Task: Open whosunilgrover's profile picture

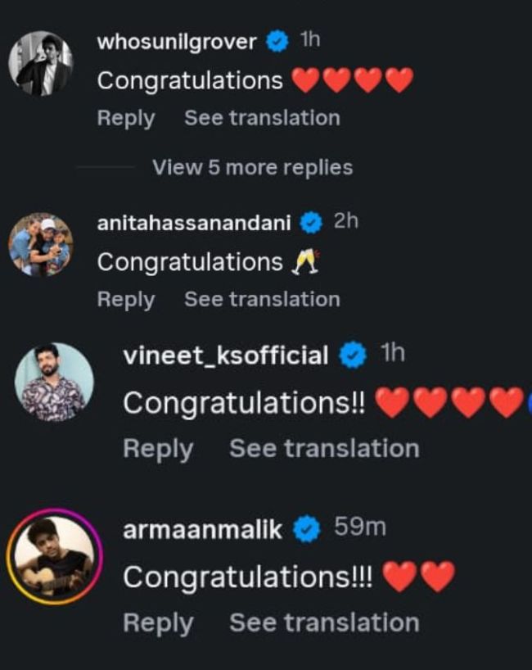Action: click(41, 63)
